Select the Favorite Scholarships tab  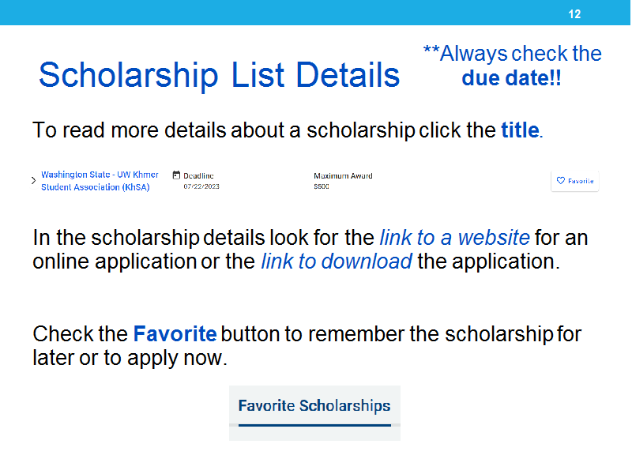coord(314,405)
